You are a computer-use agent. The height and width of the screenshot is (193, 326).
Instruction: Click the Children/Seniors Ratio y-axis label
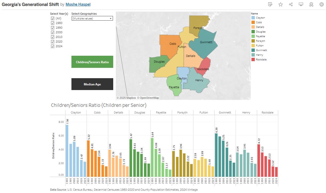[53, 146]
